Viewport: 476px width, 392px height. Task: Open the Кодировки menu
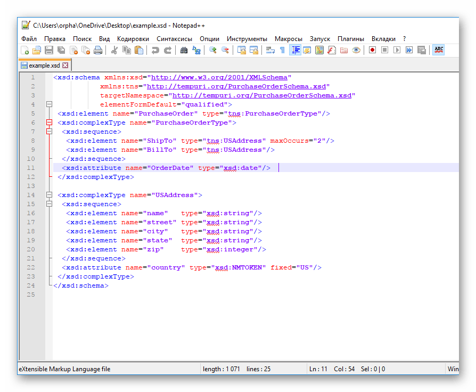(133, 39)
